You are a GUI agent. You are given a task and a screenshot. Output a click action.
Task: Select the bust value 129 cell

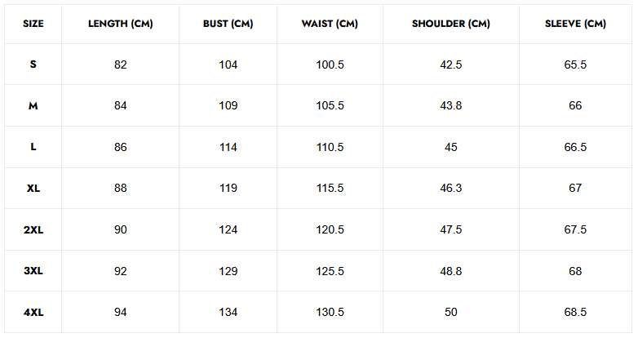tap(228, 271)
